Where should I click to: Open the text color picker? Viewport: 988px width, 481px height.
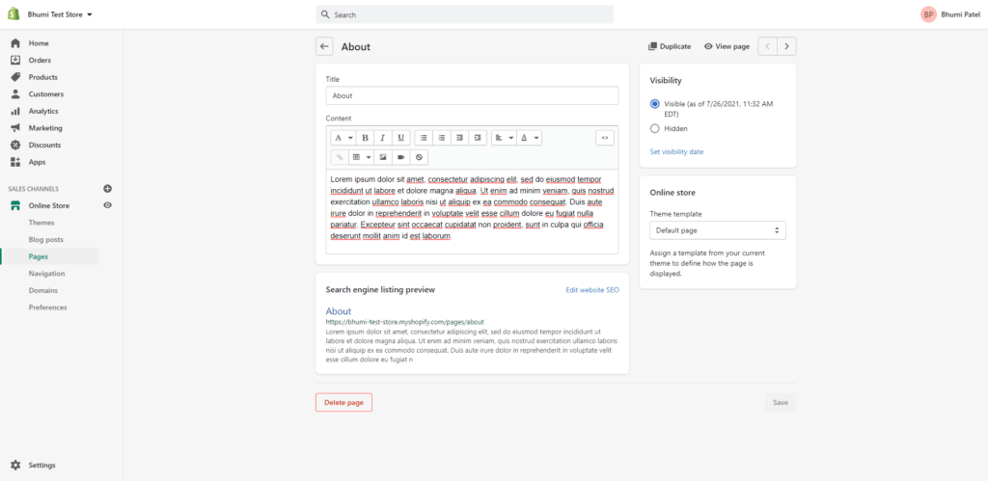(529, 138)
